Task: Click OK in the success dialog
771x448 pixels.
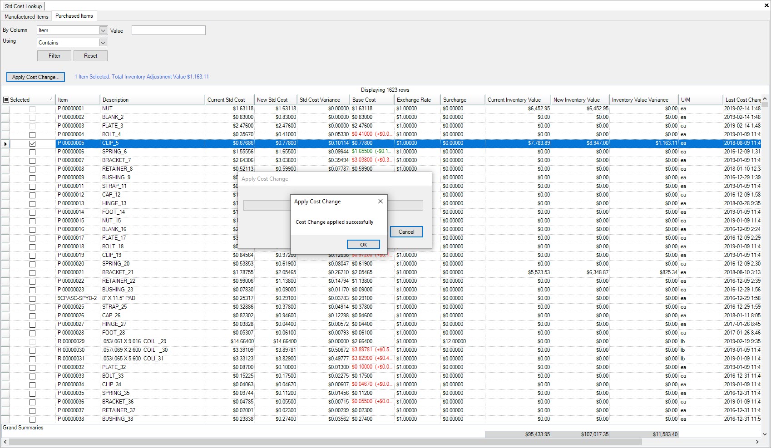Action: (363, 245)
